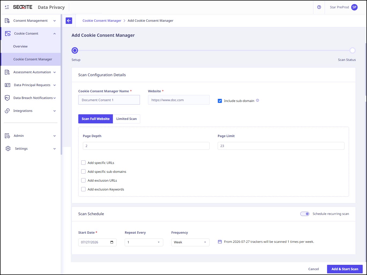Click the Website URL field
This screenshot has height=275, width=367.
click(x=179, y=100)
